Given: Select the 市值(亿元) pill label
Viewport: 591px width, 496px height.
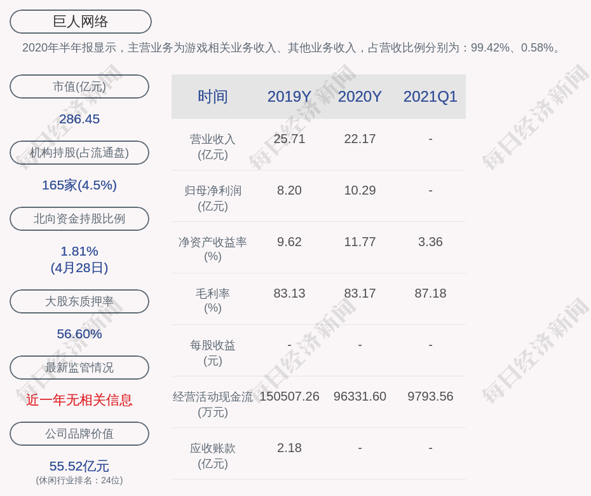Looking at the screenshot, I should [x=79, y=86].
